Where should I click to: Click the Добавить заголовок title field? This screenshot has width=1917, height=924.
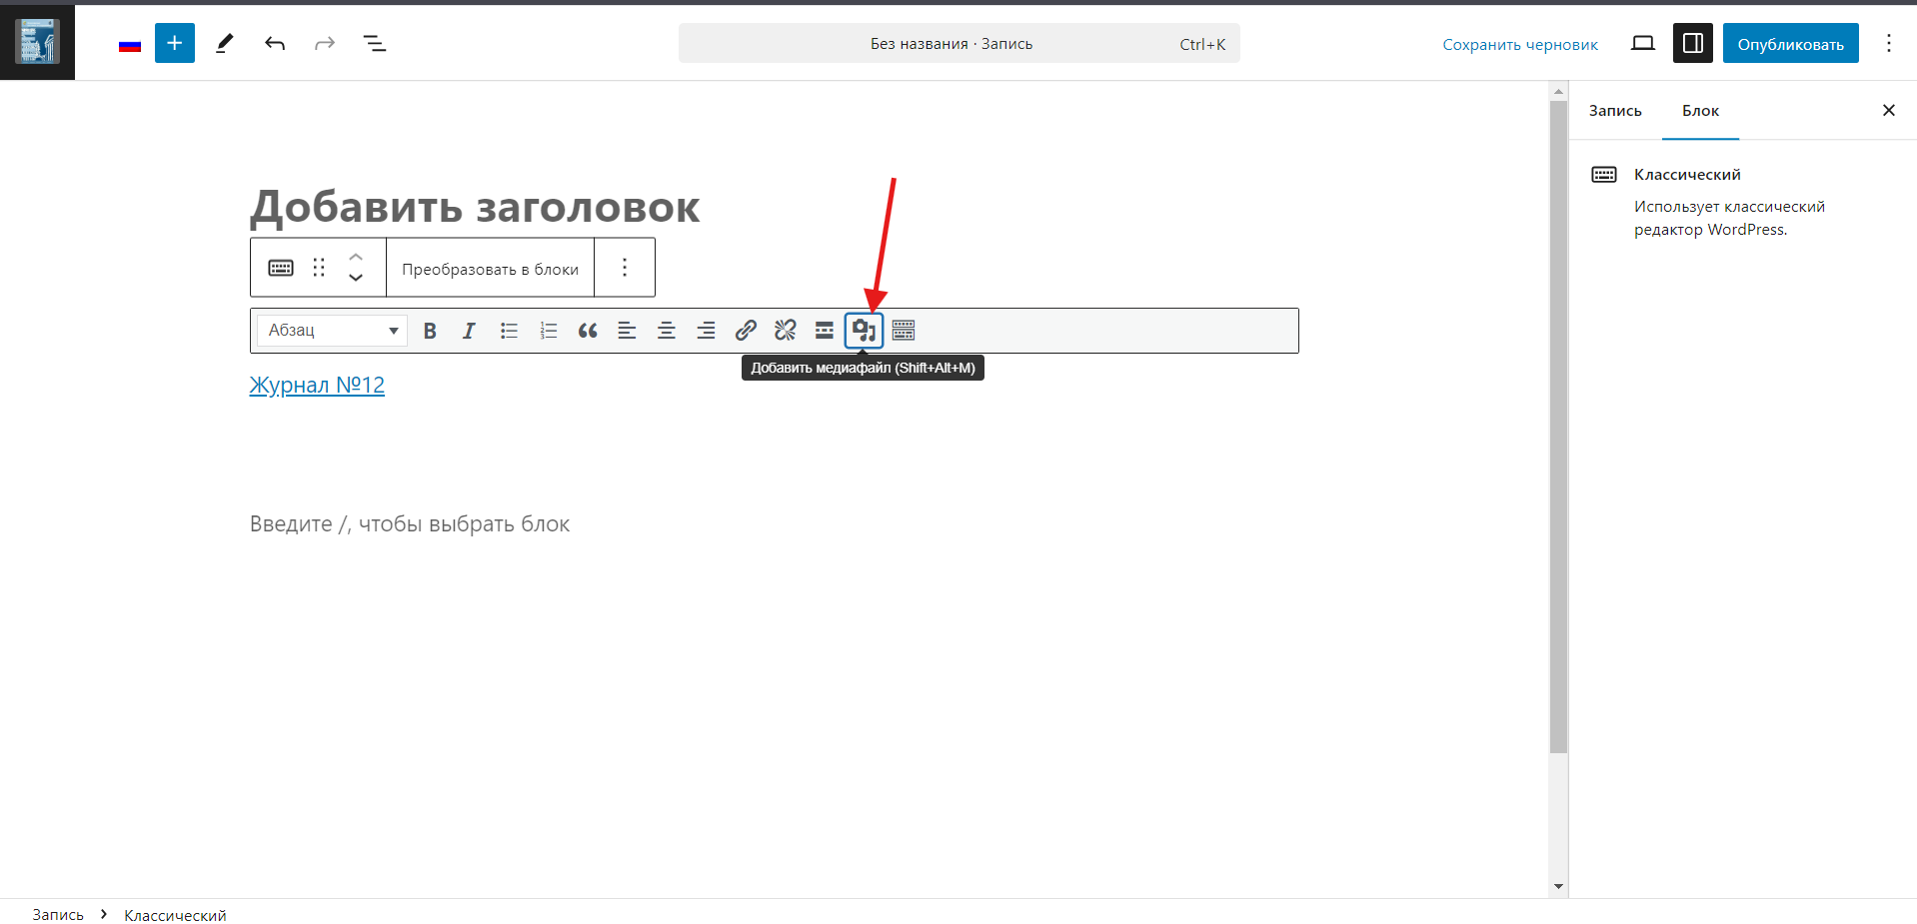pos(475,207)
